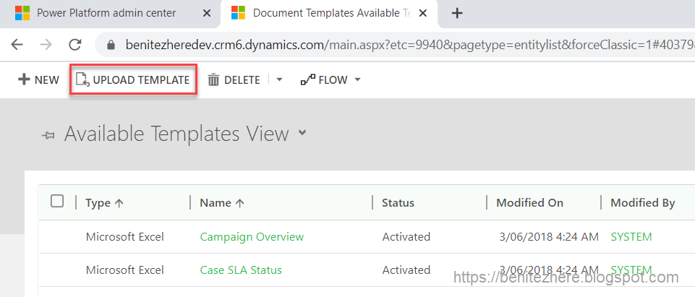Click Activated status in Case SLA Status row
Screen dimensions: 695x297
pos(406,270)
